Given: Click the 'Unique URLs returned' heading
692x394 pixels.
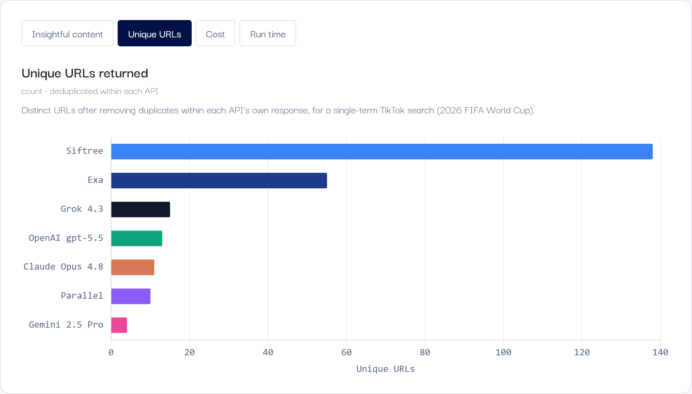Looking at the screenshot, I should point(85,73).
